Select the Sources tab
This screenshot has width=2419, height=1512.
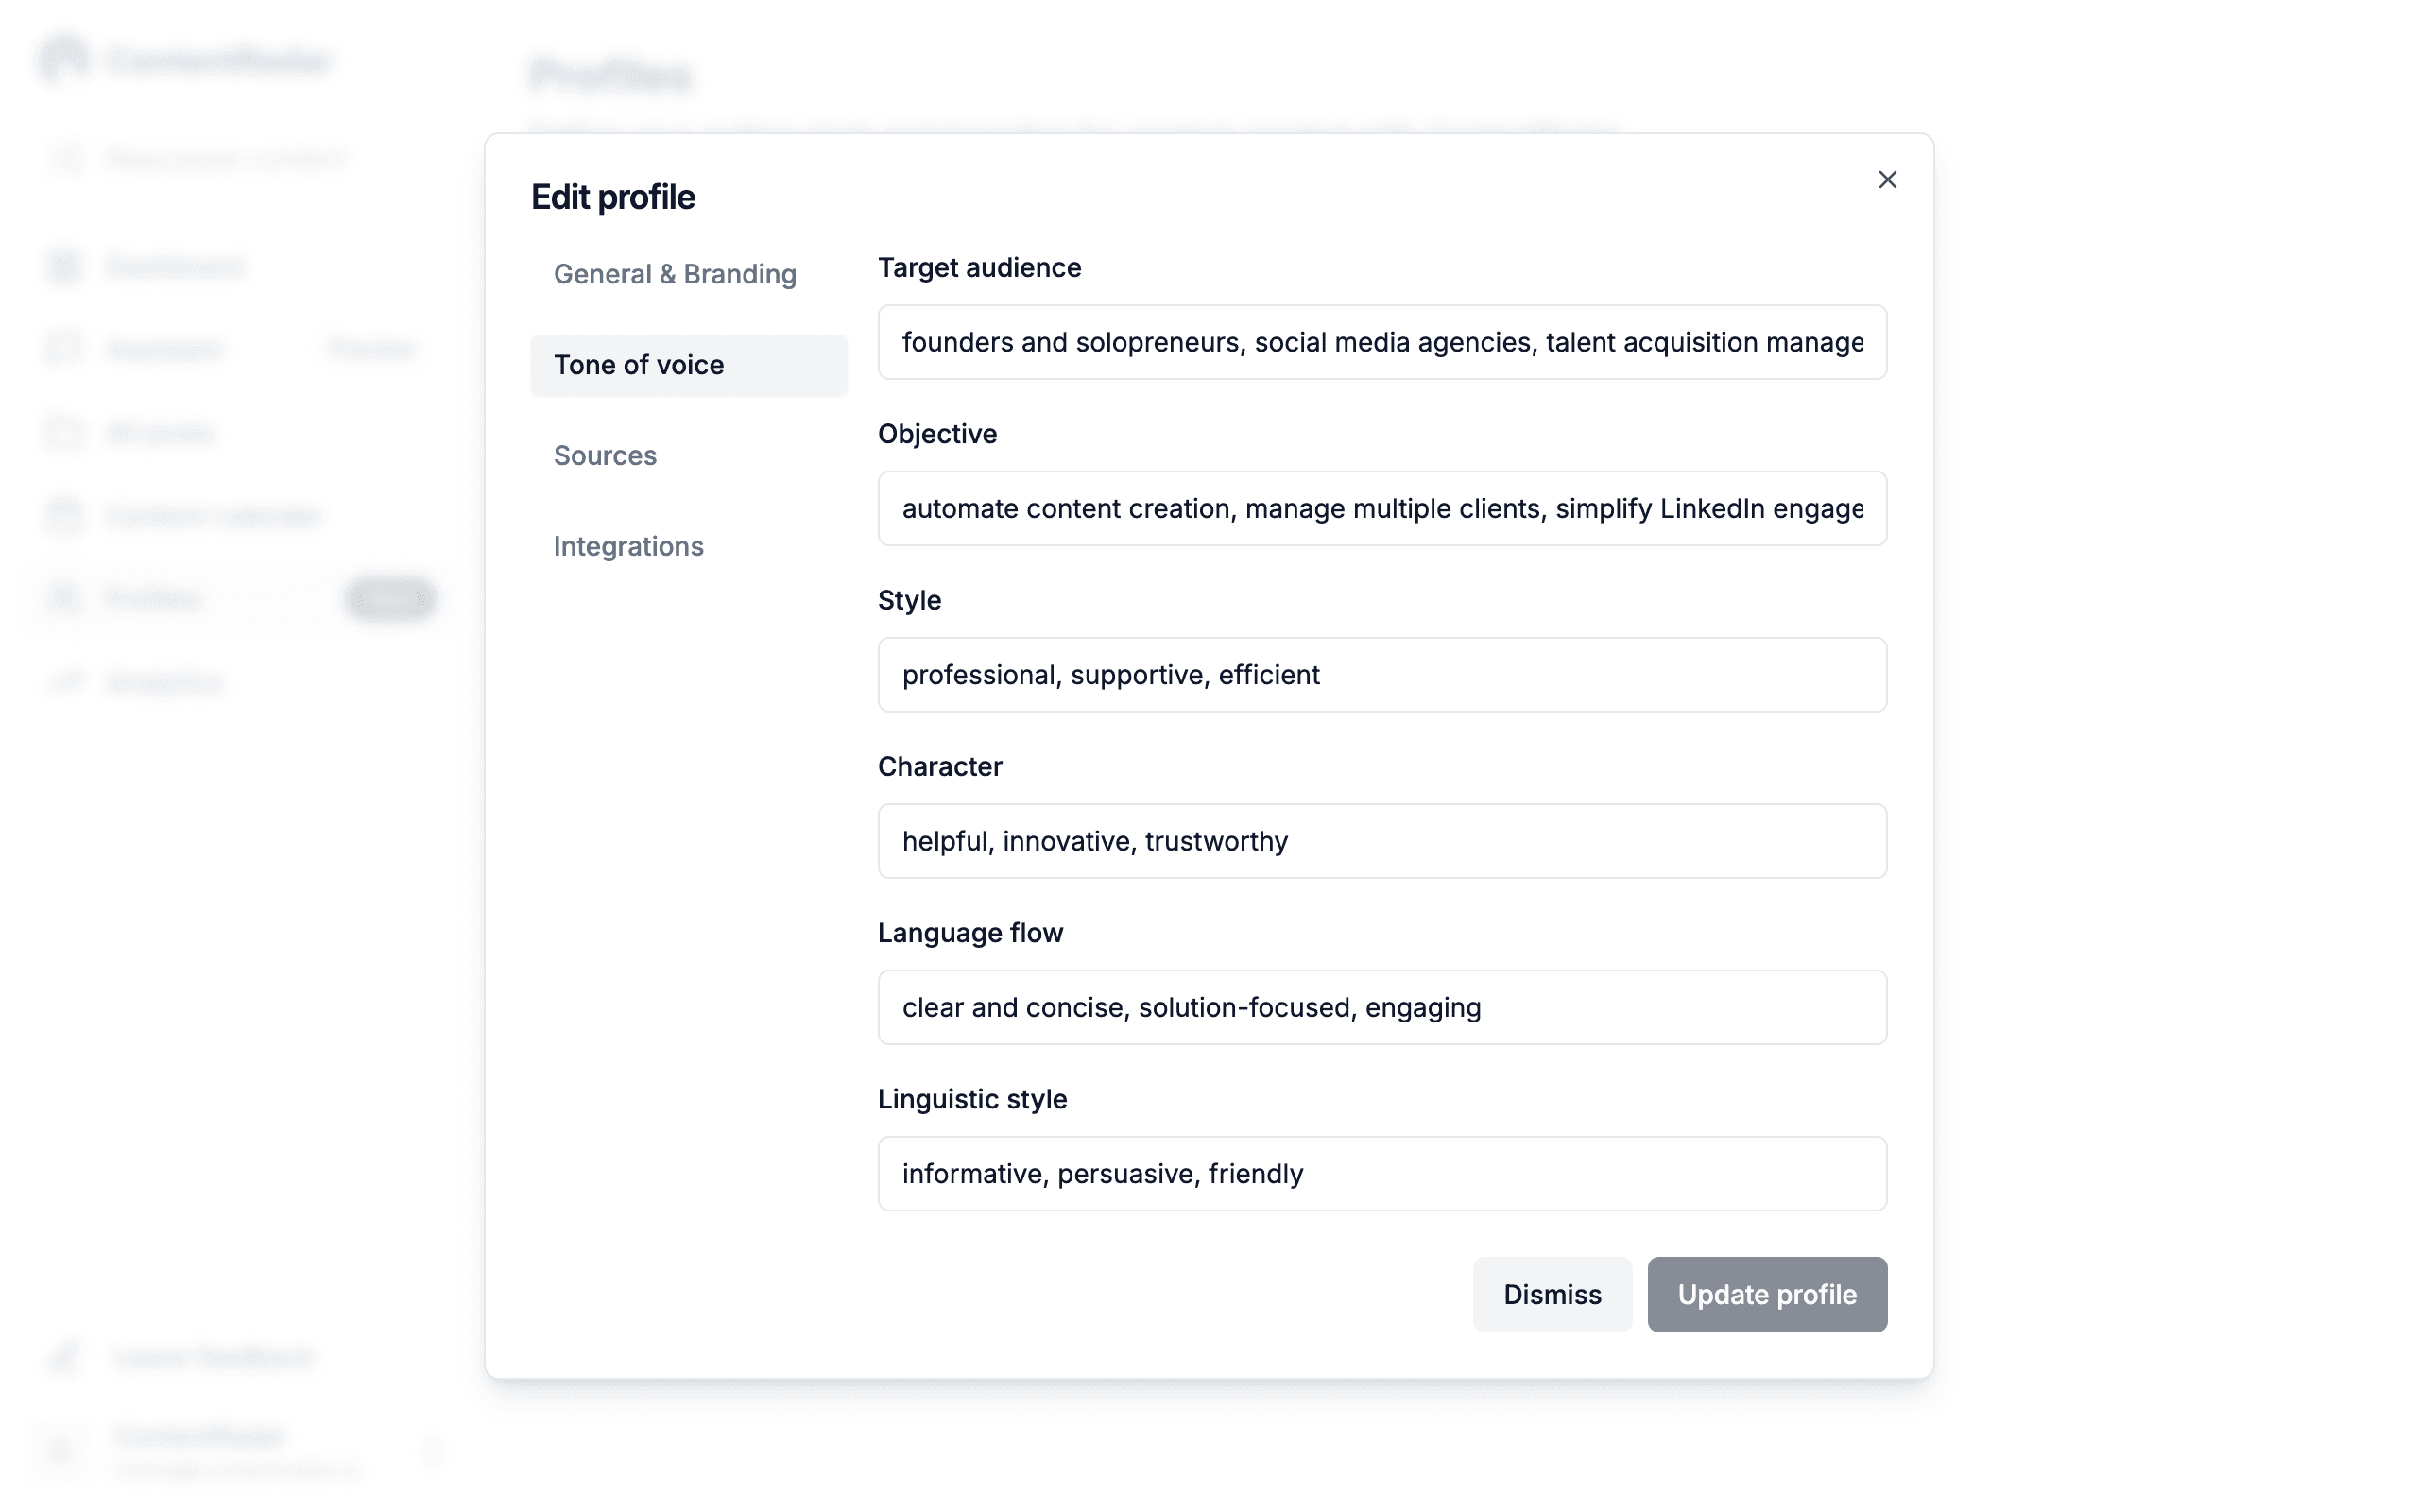[605, 456]
